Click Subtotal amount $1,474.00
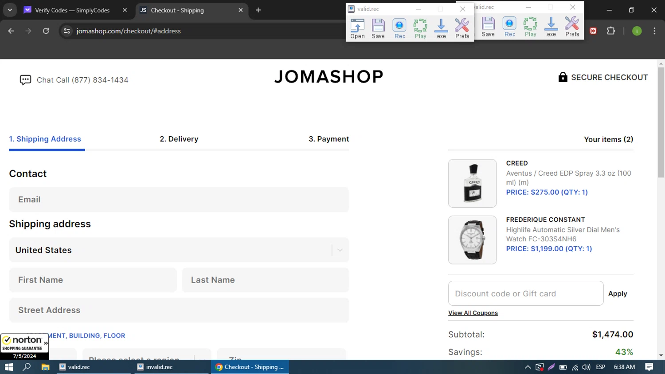Viewport: 665px width, 374px height. pos(613,335)
